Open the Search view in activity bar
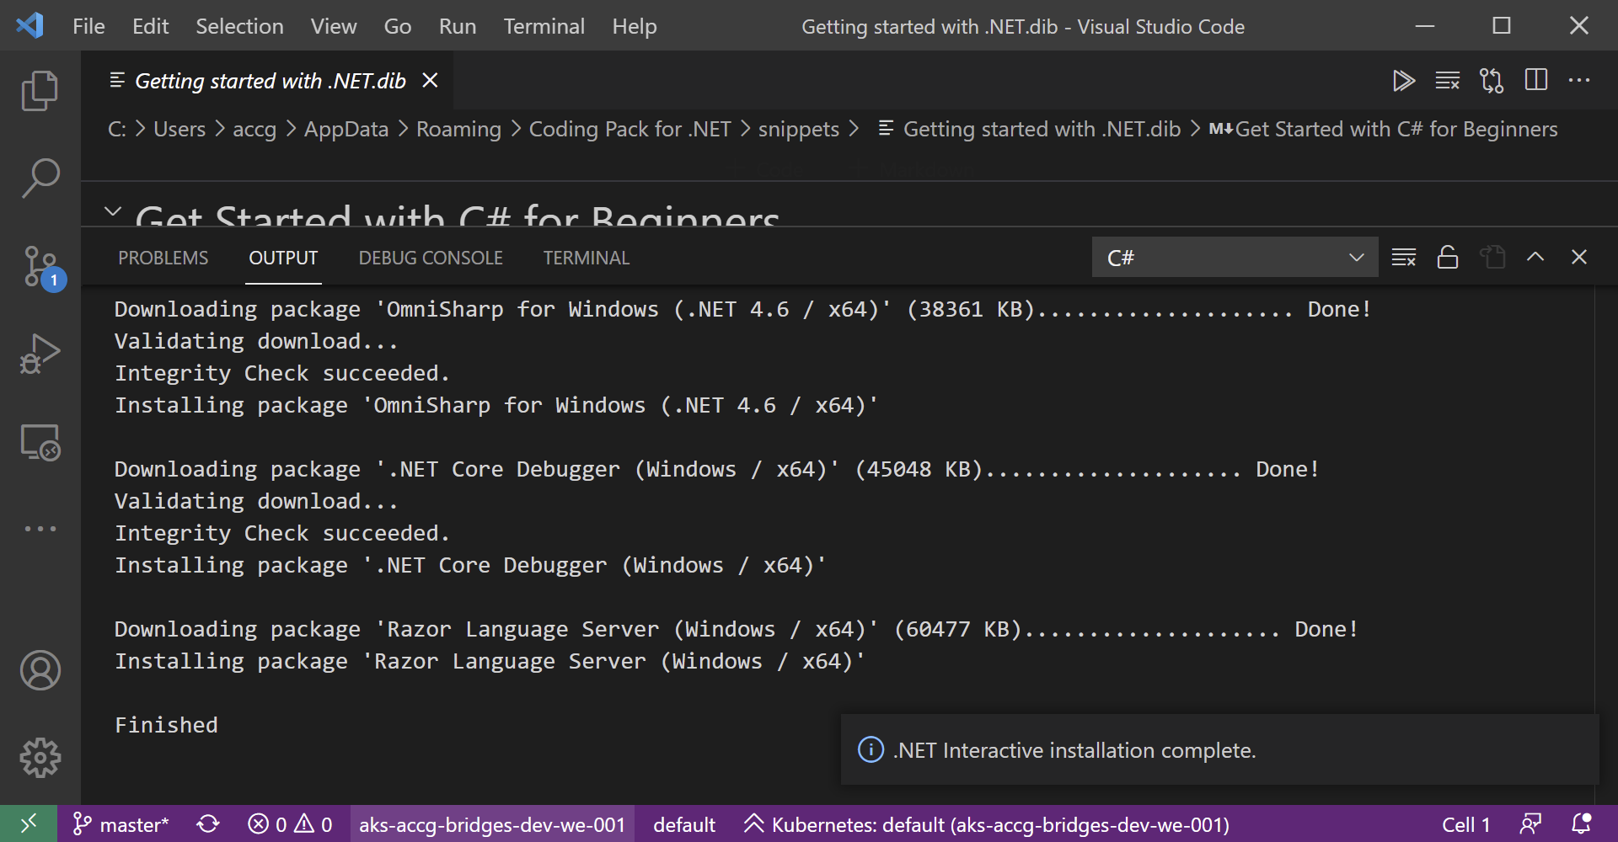 coord(40,178)
